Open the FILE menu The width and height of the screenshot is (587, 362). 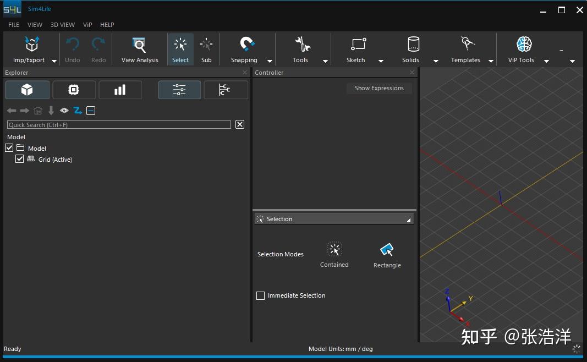click(x=13, y=25)
